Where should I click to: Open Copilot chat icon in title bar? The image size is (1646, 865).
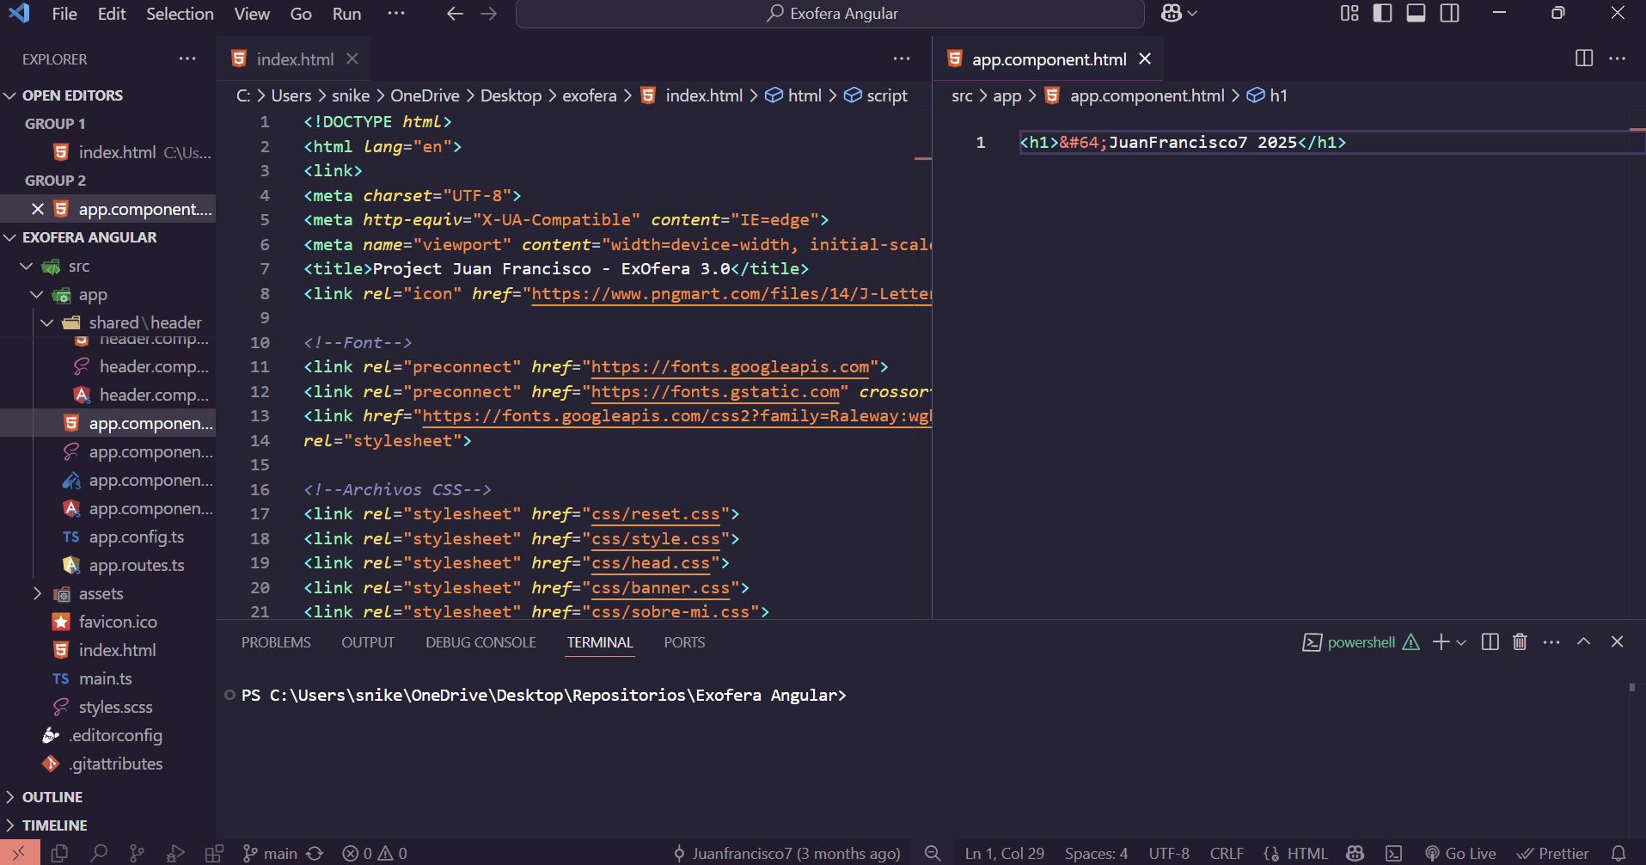coord(1171,13)
